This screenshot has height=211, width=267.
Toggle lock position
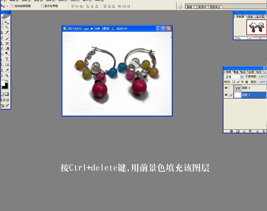(242, 82)
